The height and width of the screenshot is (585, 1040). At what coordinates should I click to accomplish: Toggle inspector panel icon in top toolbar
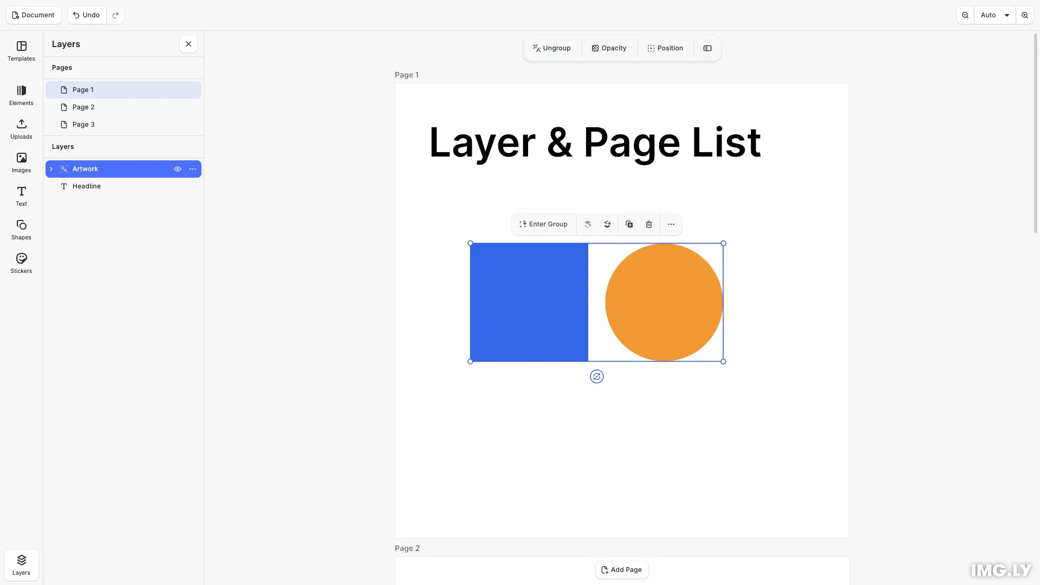tap(707, 48)
